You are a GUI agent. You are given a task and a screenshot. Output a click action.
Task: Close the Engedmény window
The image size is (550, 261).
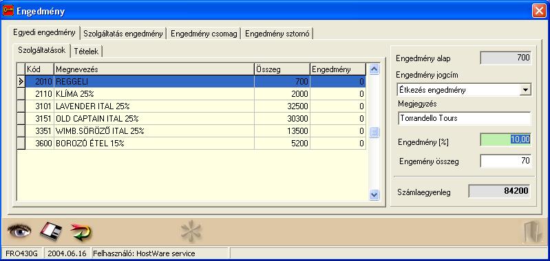pyautogui.click(x=539, y=11)
